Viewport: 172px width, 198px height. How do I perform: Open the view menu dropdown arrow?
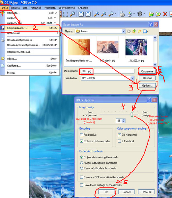[x=148, y=31]
